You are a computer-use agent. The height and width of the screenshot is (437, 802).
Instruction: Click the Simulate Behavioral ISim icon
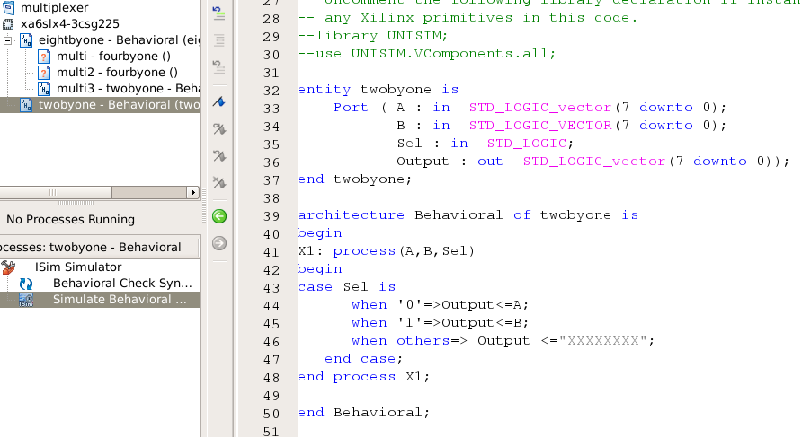click(26, 300)
